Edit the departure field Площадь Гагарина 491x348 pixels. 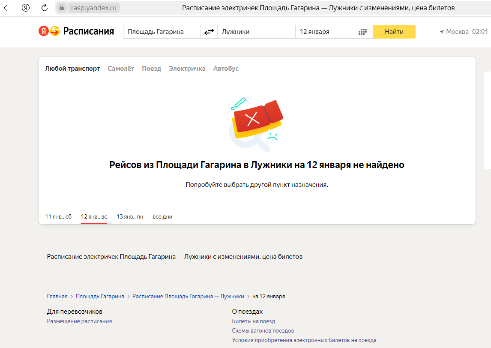coord(162,32)
